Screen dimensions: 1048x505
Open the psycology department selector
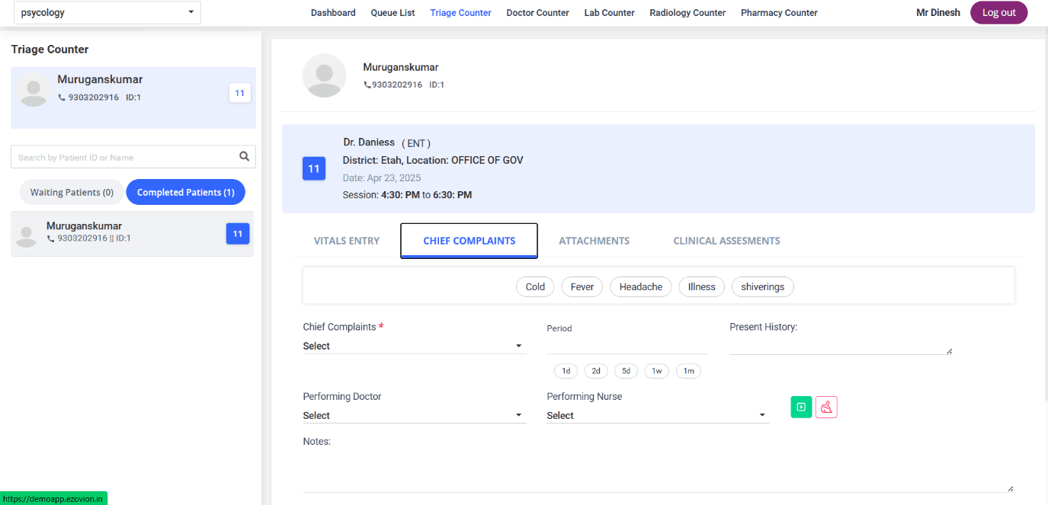tap(107, 13)
